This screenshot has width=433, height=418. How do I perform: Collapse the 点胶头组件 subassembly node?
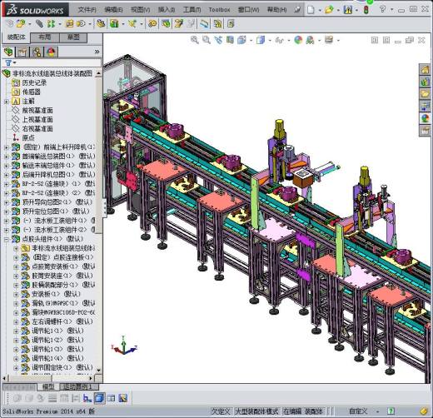[x=6, y=240]
